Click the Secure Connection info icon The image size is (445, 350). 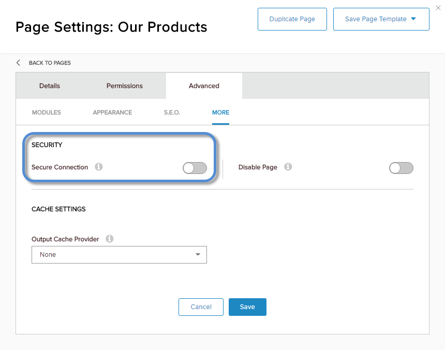(x=98, y=167)
